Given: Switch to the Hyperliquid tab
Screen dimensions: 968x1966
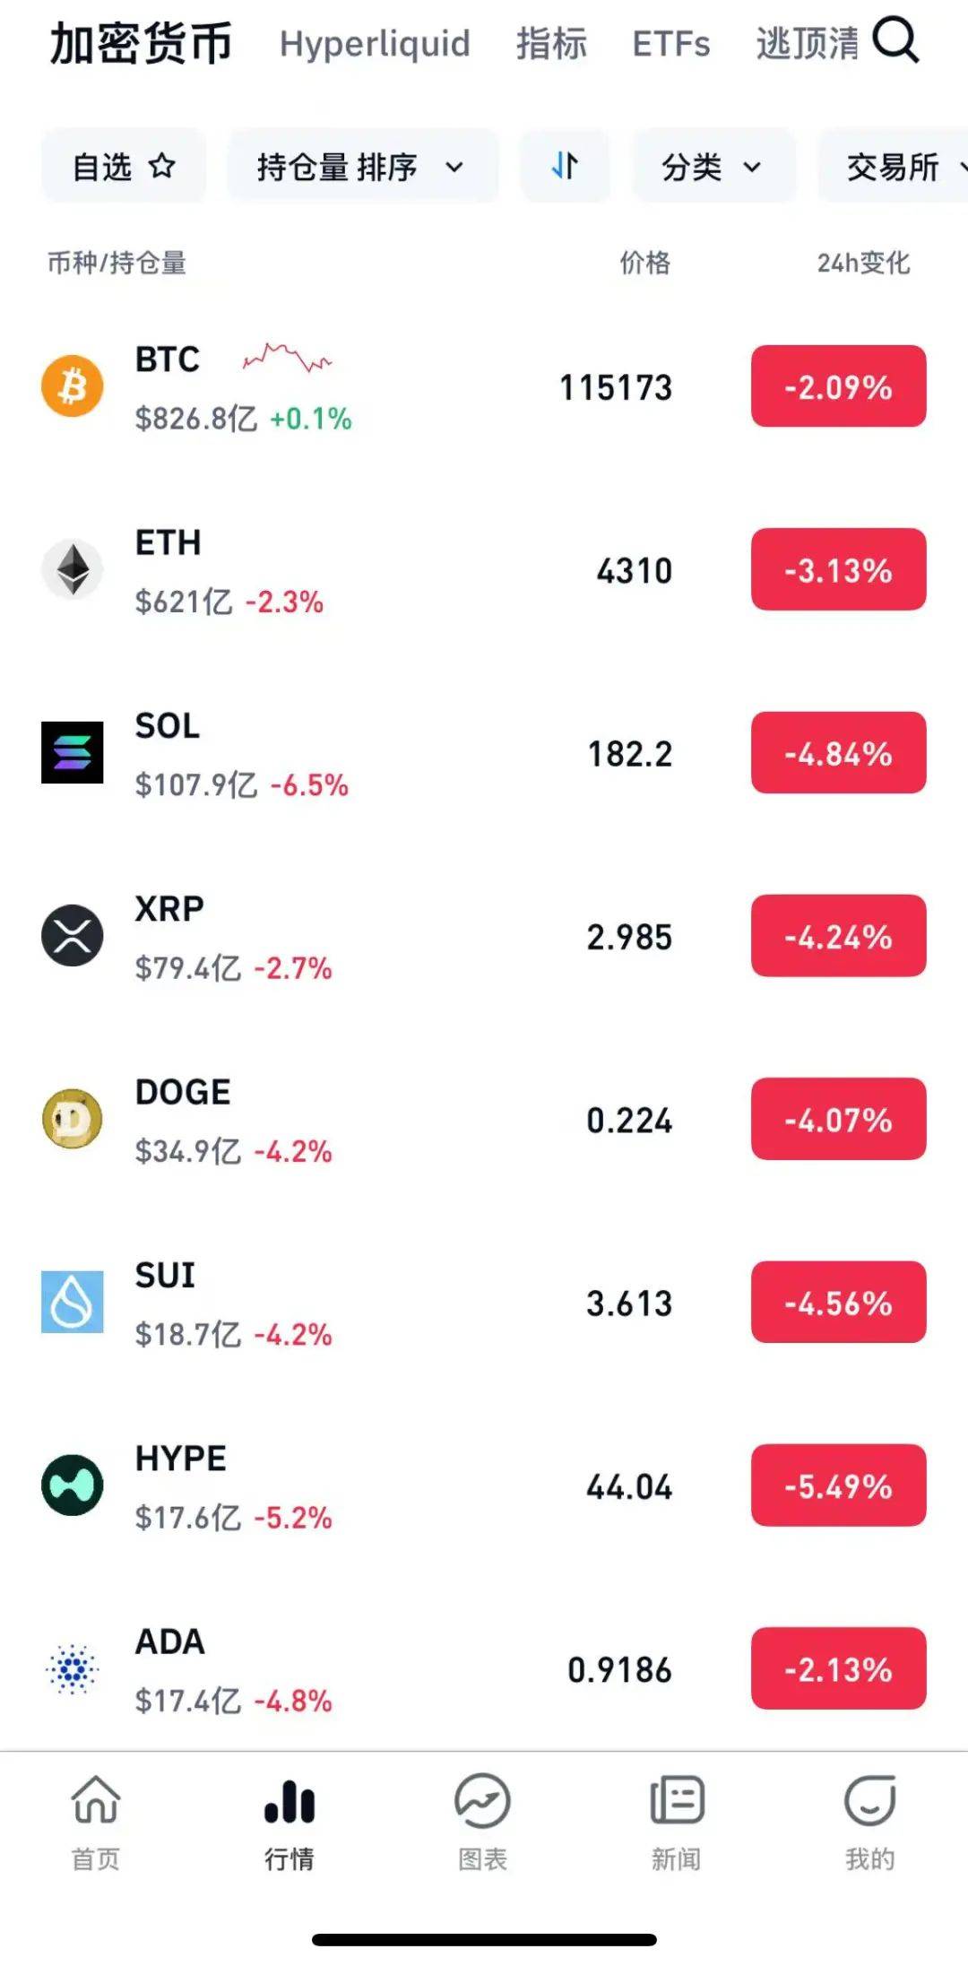Looking at the screenshot, I should click(375, 43).
